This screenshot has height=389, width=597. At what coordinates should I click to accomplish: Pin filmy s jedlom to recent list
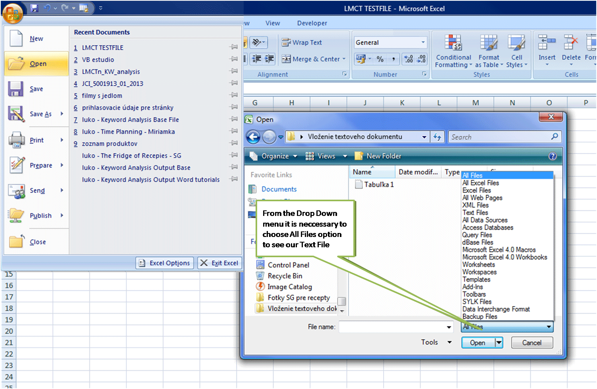234,95
